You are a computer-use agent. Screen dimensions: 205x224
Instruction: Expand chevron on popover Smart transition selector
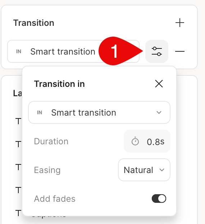[159, 112]
